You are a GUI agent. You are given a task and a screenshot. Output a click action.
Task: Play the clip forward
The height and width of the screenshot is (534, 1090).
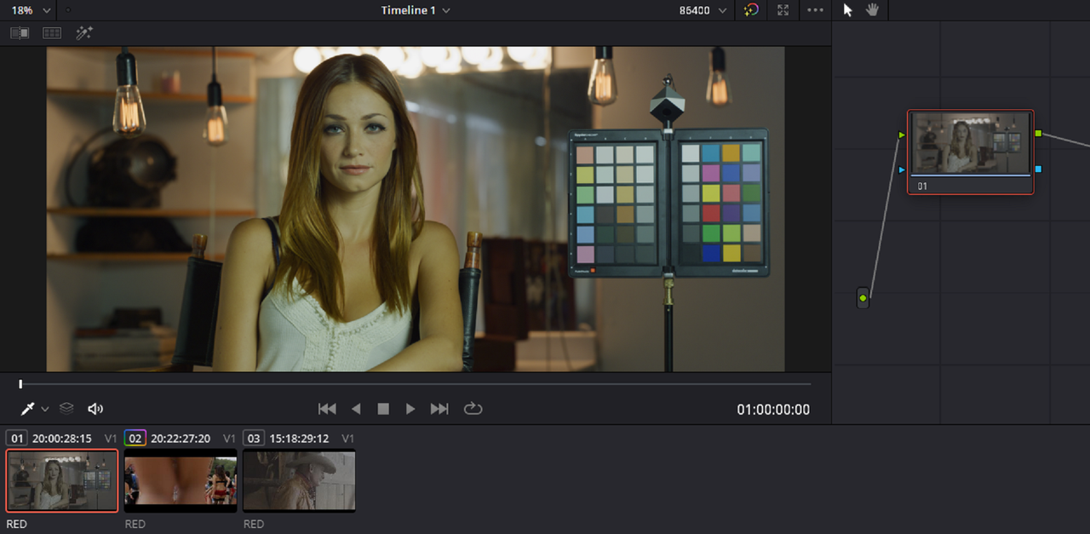(410, 409)
